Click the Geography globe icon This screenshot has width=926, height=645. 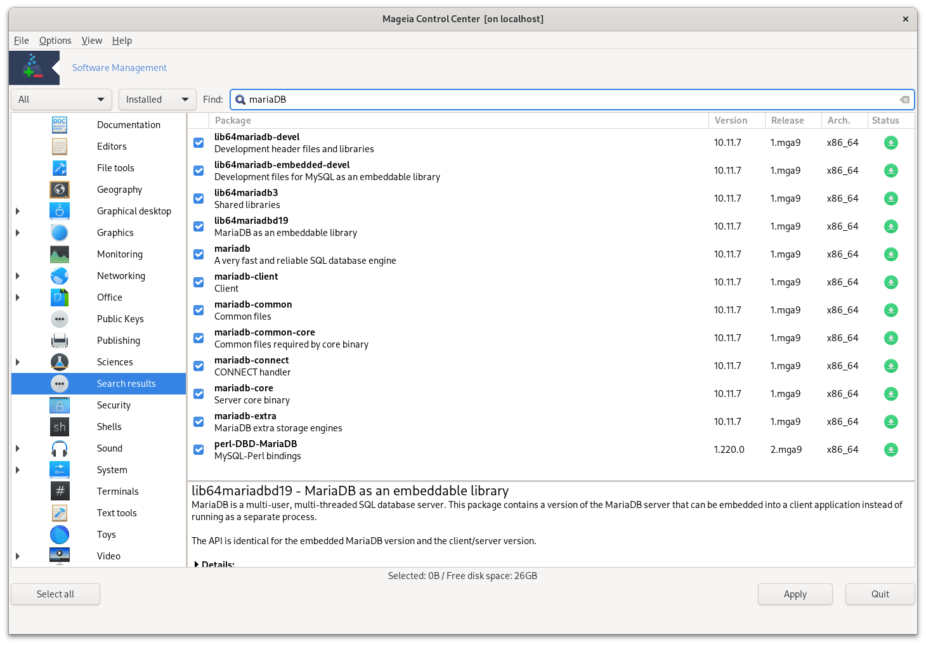point(60,190)
